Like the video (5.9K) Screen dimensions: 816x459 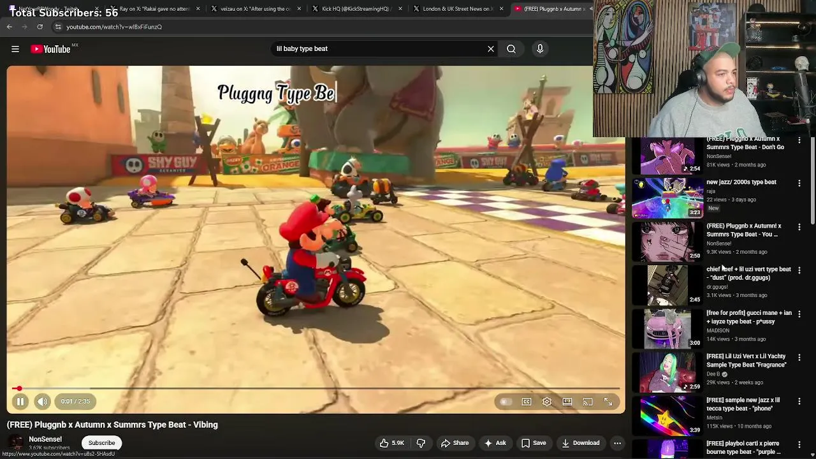391,443
